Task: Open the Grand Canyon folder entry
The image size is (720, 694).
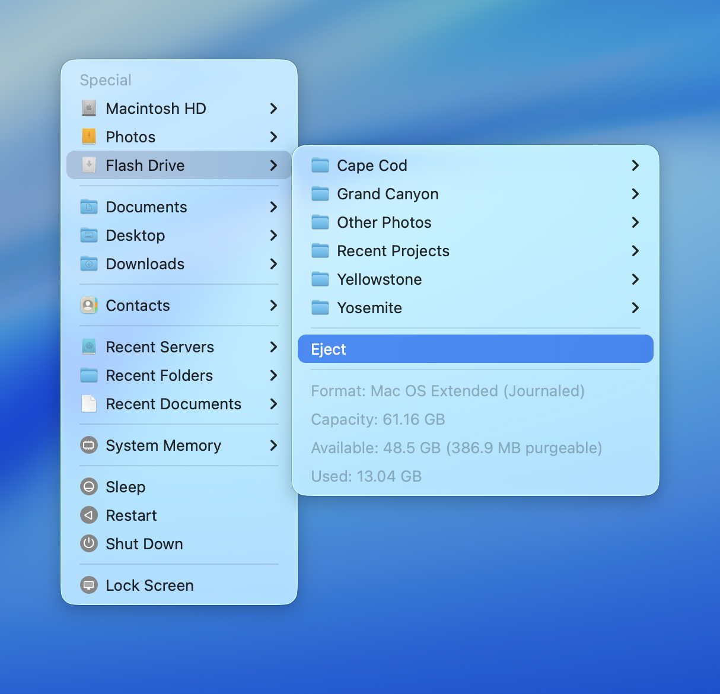Action: point(387,194)
